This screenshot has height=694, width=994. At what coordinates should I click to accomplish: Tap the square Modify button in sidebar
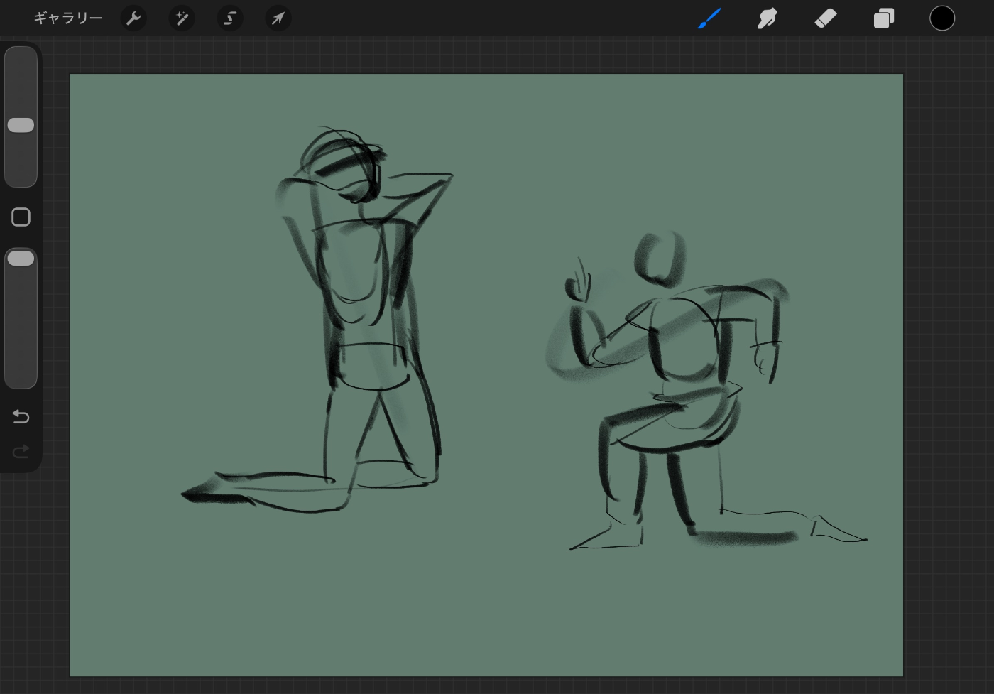[21, 217]
